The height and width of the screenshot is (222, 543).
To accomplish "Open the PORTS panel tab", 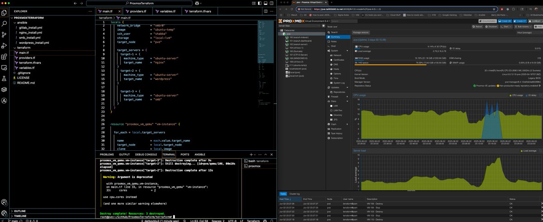I will tap(185, 154).
